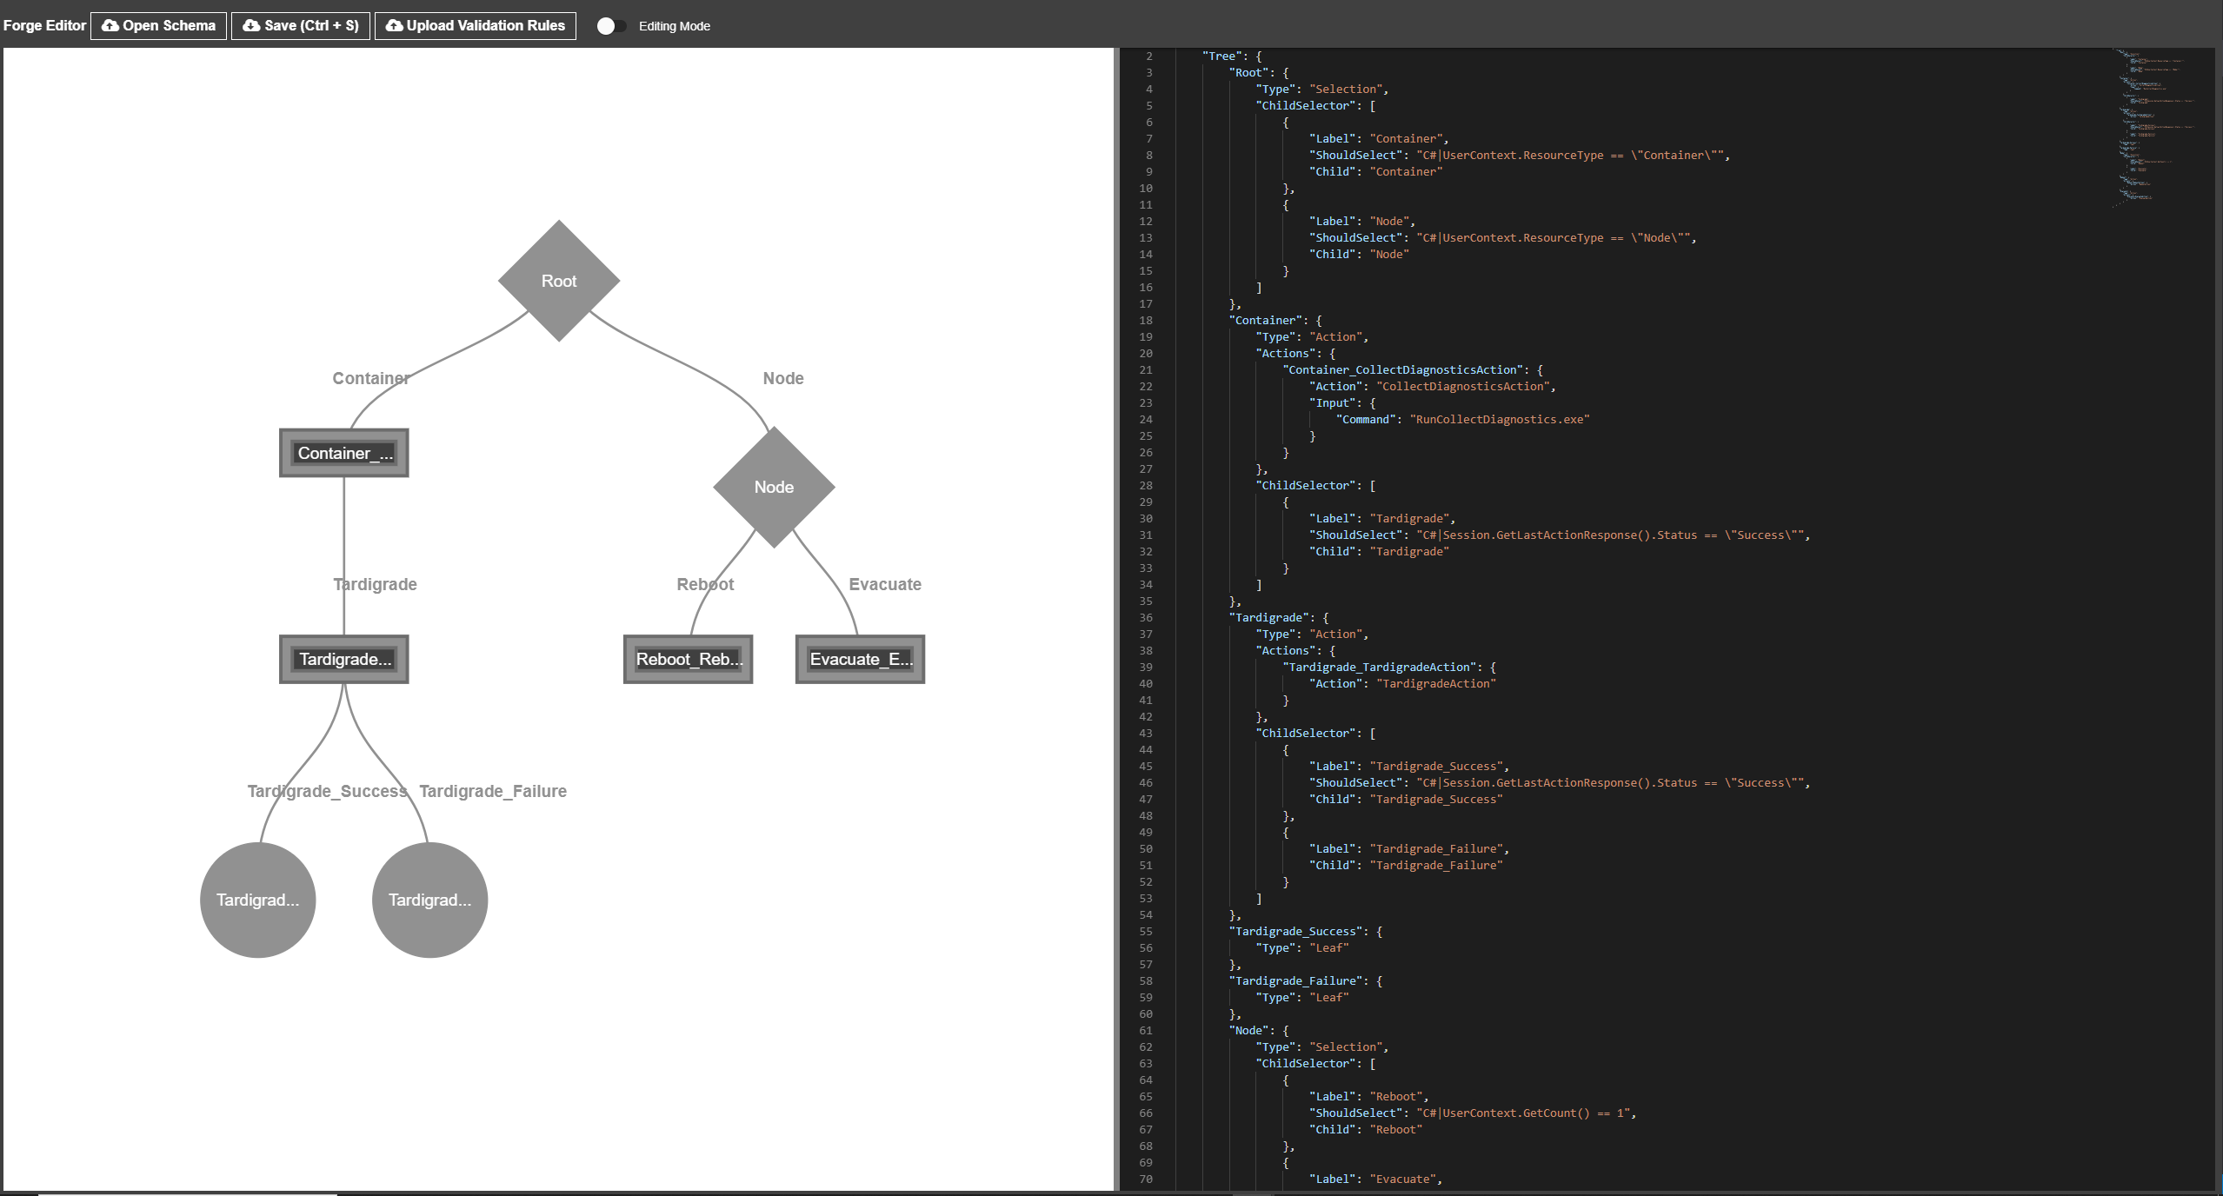Click line number 54 in gutter

tap(1146, 914)
